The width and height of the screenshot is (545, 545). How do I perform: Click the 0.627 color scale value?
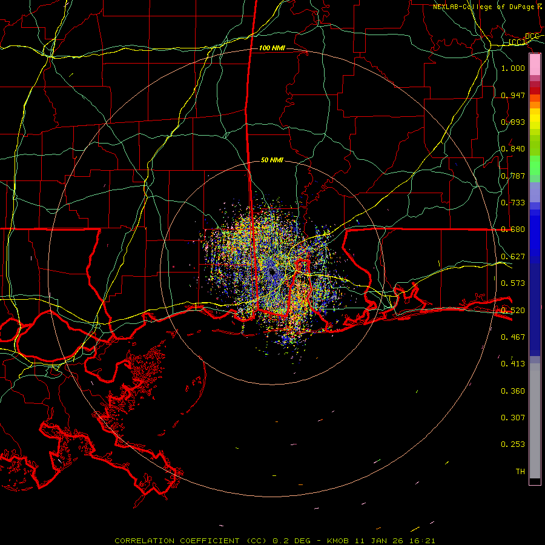513,256
